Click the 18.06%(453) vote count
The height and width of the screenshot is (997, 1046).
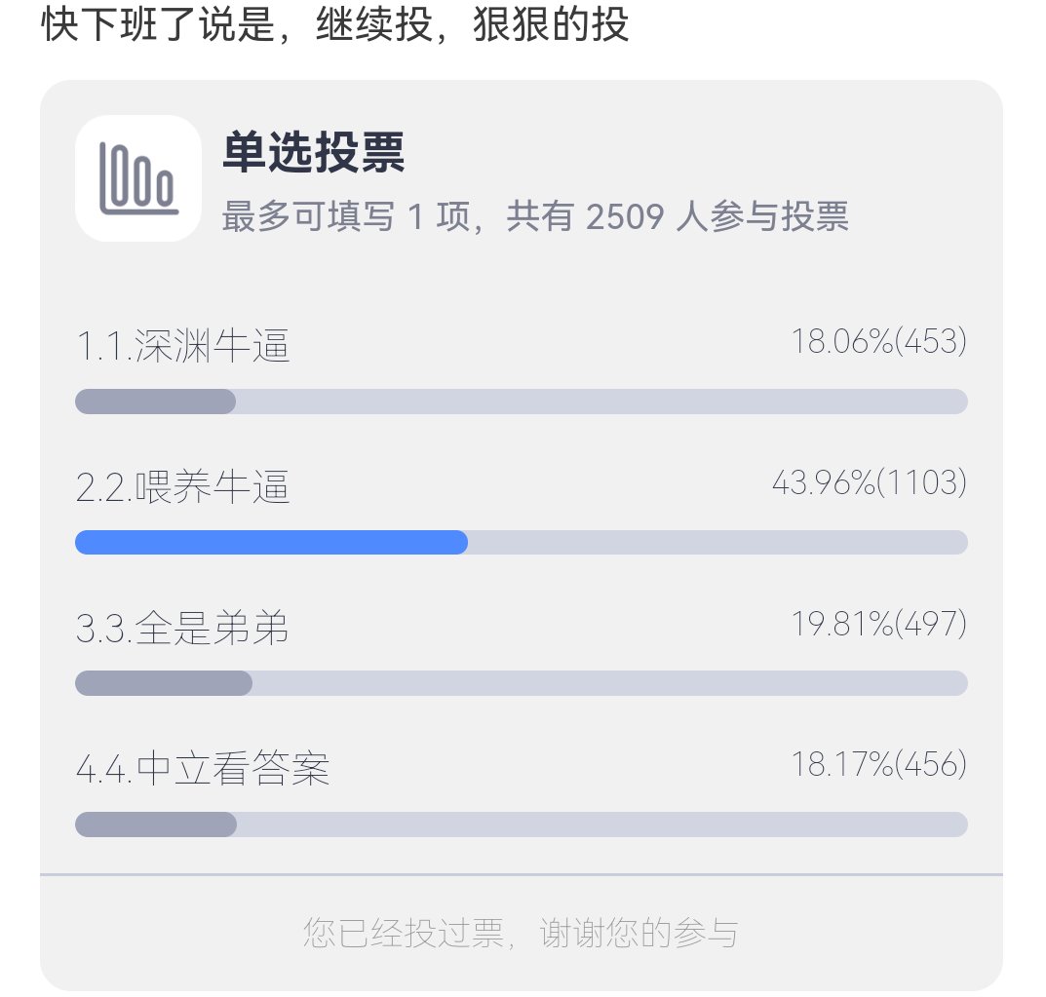878,342
